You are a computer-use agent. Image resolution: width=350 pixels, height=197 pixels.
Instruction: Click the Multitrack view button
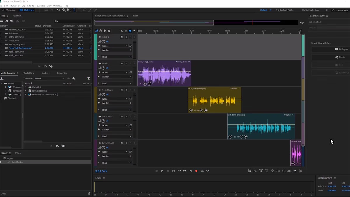(27, 10)
